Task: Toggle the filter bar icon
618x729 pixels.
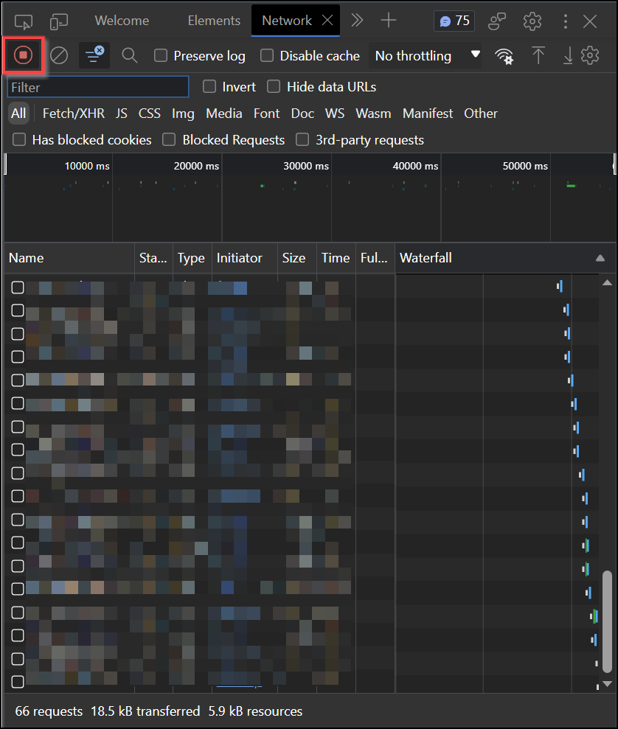Action: point(94,55)
